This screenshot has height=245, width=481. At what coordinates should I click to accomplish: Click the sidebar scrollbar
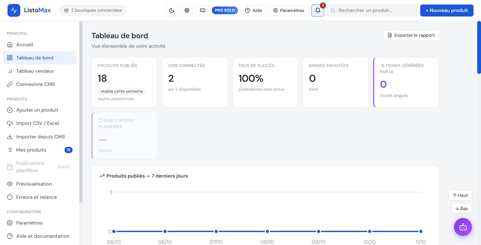coord(81,112)
